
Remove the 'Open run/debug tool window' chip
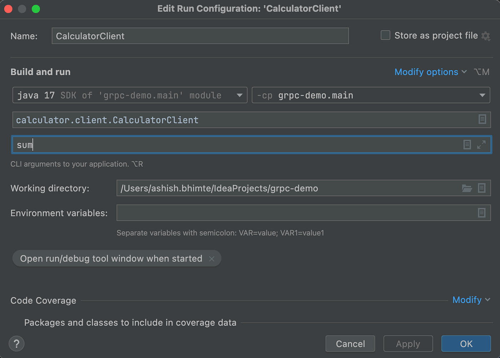click(212, 259)
